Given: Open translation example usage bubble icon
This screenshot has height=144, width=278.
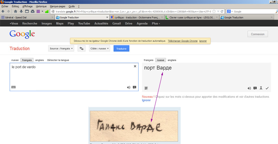Looking at the screenshot, I should point(255,88).
